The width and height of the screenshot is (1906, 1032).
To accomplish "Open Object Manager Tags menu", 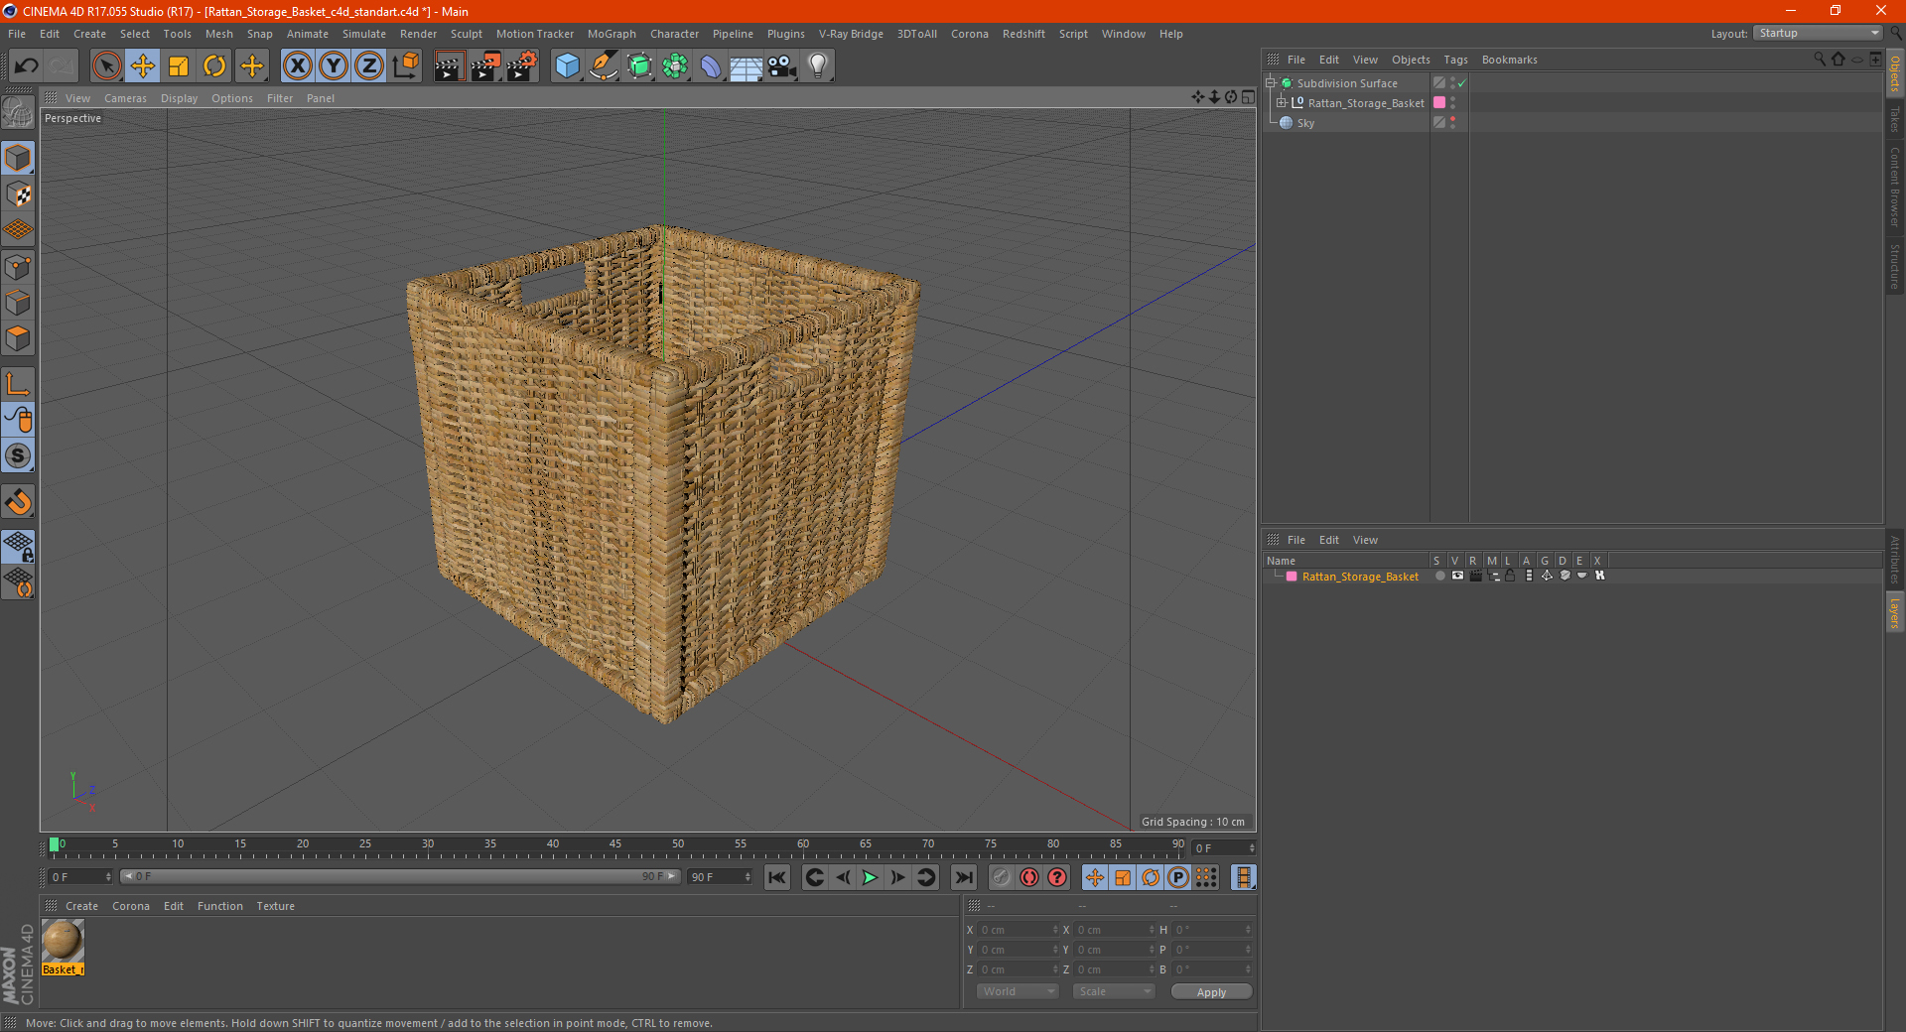I will click(1455, 60).
